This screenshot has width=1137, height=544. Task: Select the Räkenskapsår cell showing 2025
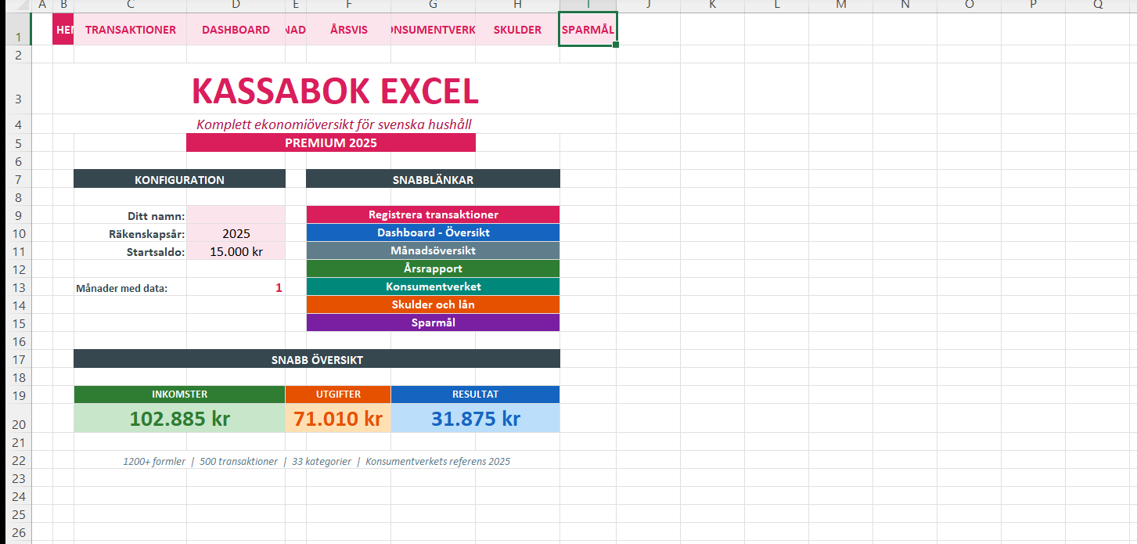coord(236,233)
